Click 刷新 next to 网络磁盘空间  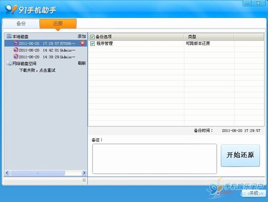tap(82, 63)
